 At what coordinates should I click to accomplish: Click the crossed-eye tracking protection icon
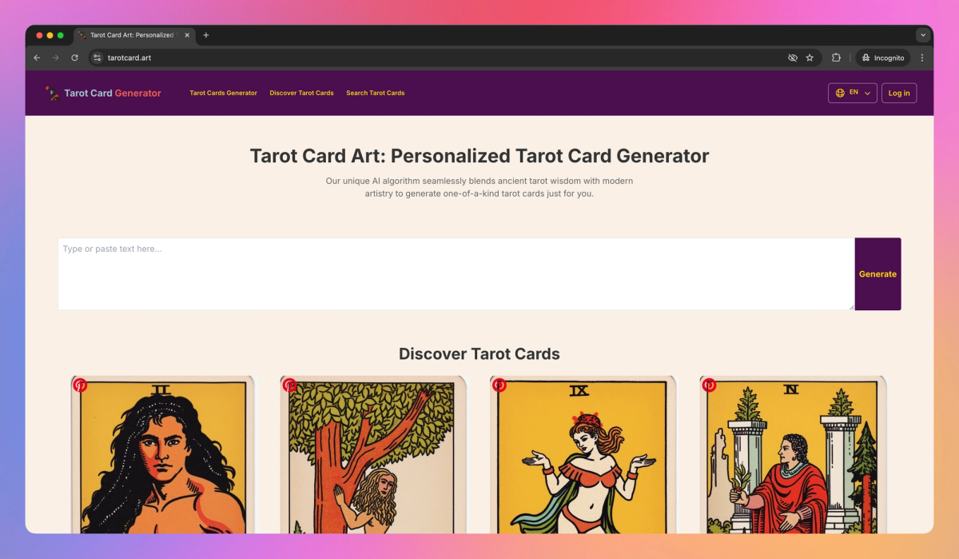[793, 58]
